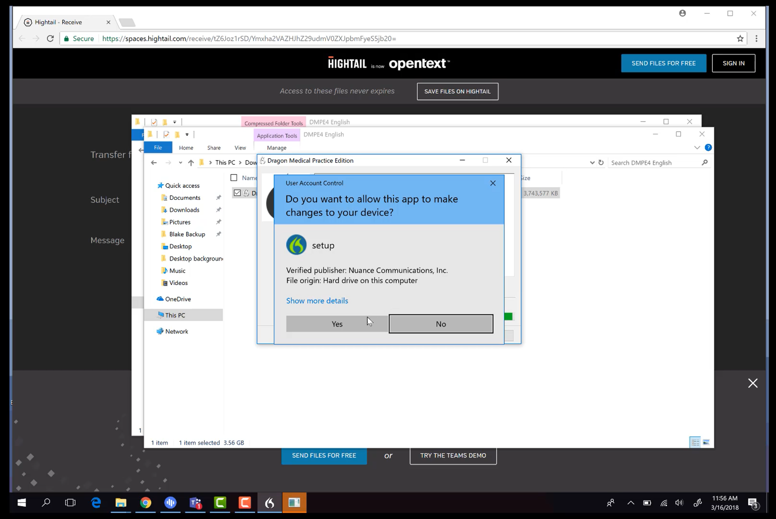The height and width of the screenshot is (519, 776).
Task: Select Compressed Folder Tools tab in back window
Action: pyautogui.click(x=273, y=123)
